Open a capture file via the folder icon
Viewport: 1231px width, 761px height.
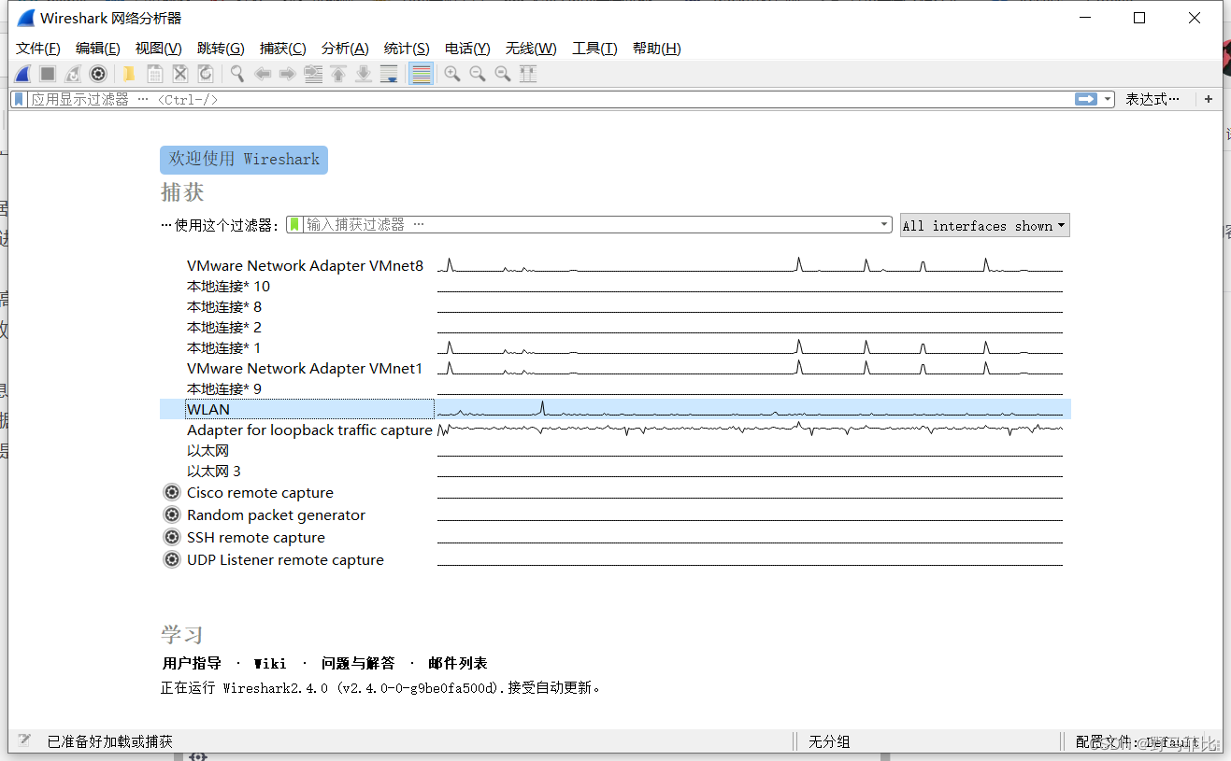pos(129,74)
